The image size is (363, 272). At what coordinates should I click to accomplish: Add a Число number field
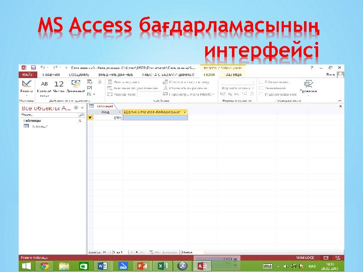58,87
